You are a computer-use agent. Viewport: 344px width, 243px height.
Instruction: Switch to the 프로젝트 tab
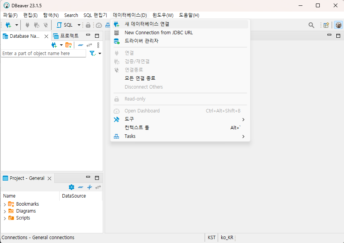pyautogui.click(x=68, y=36)
